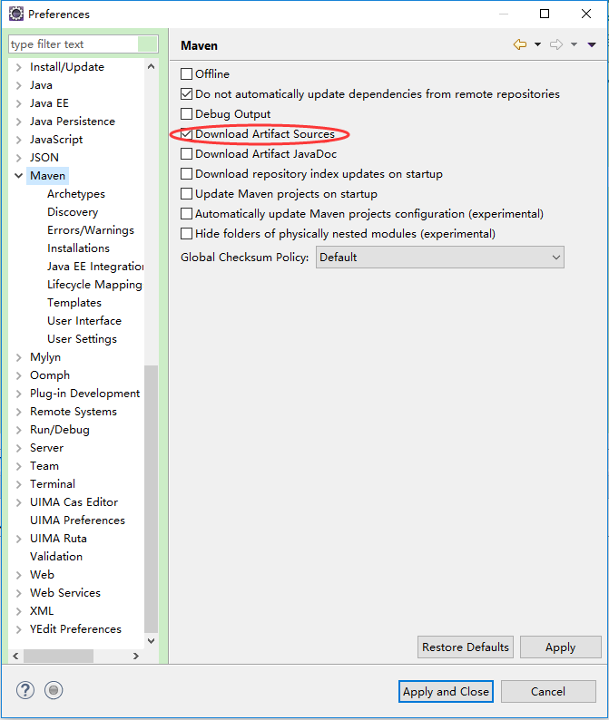Click the tree horizontal scroll-left arrow
Screen dimensions: 609x720
pyautogui.click(x=15, y=656)
